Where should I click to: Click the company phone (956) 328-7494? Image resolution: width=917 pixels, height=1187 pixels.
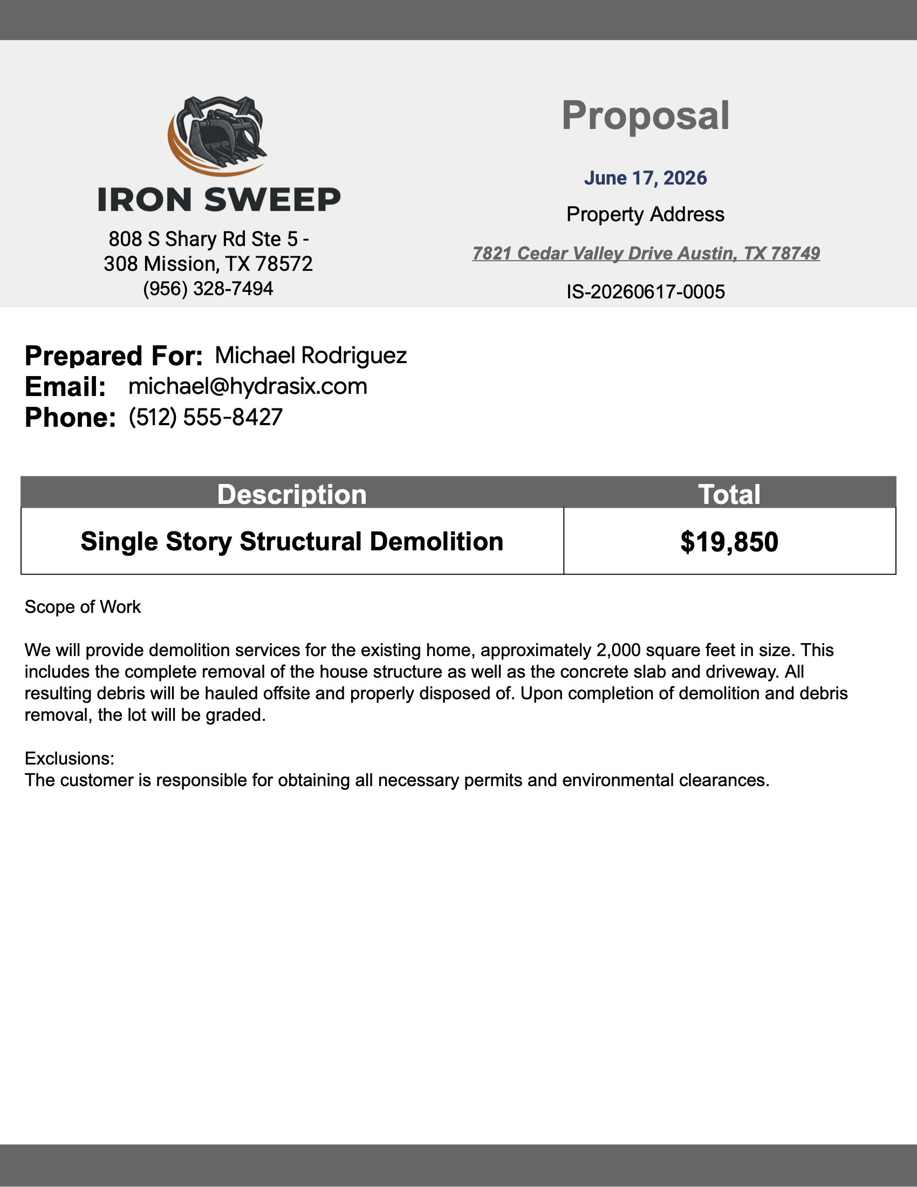click(x=208, y=289)
